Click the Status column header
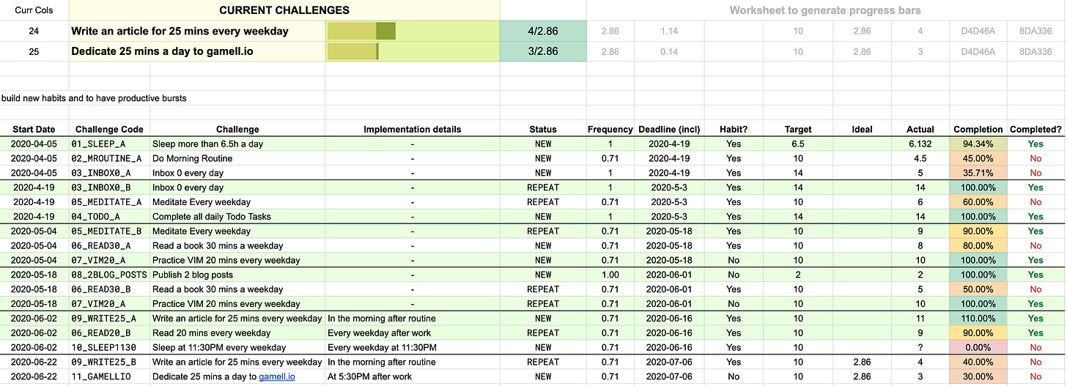The width and height of the screenshot is (1067, 386). coord(543,130)
